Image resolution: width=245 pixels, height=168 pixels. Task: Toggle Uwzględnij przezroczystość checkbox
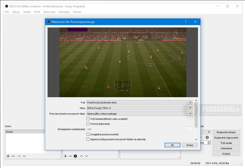tap(88, 134)
